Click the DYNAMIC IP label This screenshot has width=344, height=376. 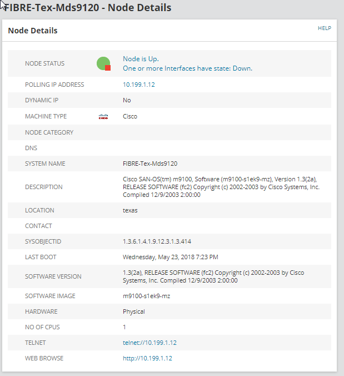pos(42,100)
